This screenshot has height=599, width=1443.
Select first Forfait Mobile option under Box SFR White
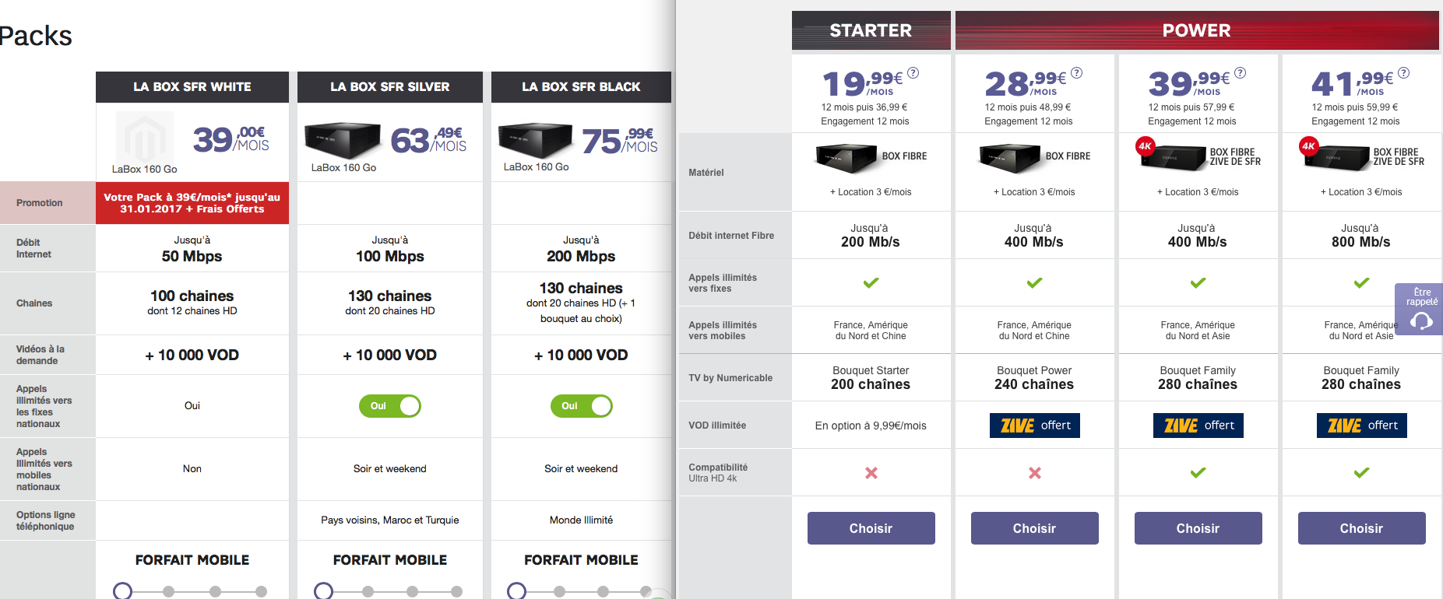coord(123,591)
